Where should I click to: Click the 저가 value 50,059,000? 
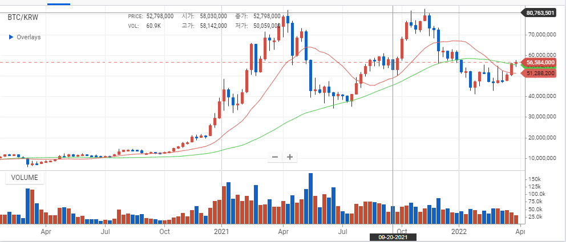tap(266, 26)
